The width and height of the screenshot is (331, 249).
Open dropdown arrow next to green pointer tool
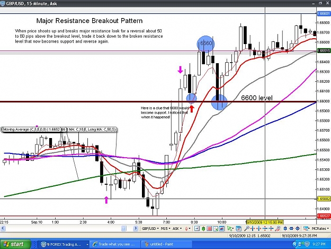233,228
